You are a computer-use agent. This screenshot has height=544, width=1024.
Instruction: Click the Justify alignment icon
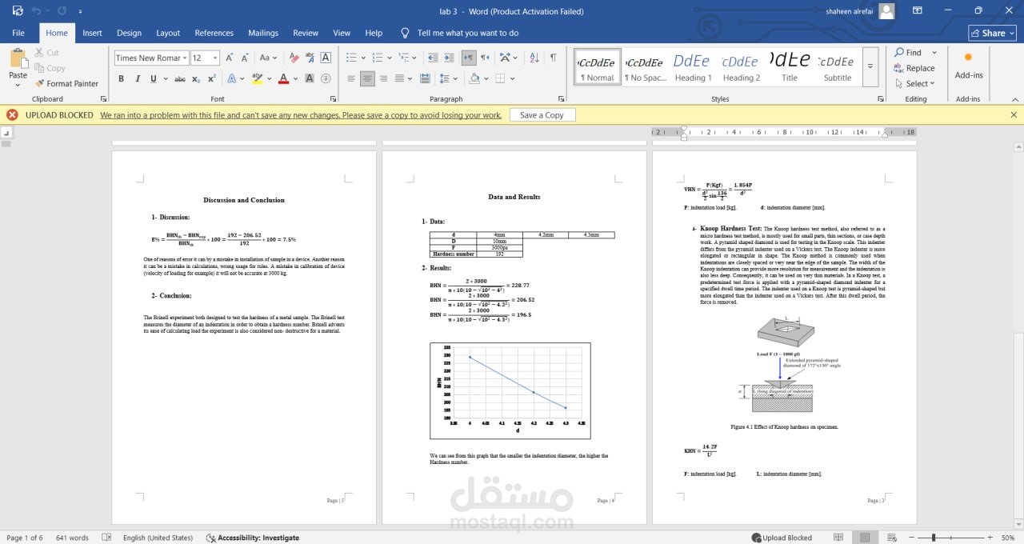(x=400, y=78)
